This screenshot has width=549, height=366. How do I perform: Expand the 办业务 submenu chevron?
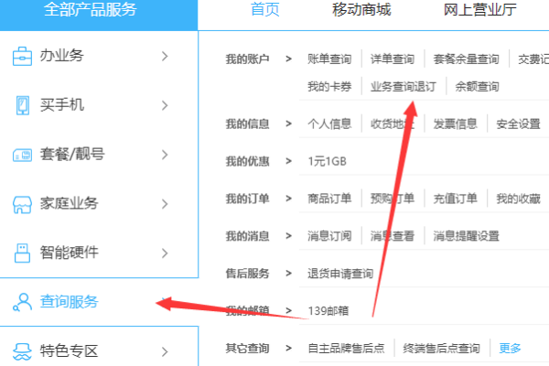(165, 56)
